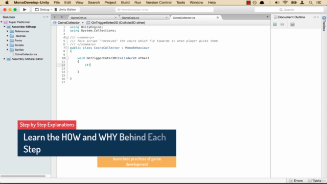
Task: Click the volume icon in menu bar
Action: (x=277, y=3)
